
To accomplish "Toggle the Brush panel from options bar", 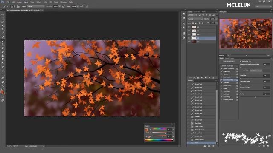I will pos(18,6).
